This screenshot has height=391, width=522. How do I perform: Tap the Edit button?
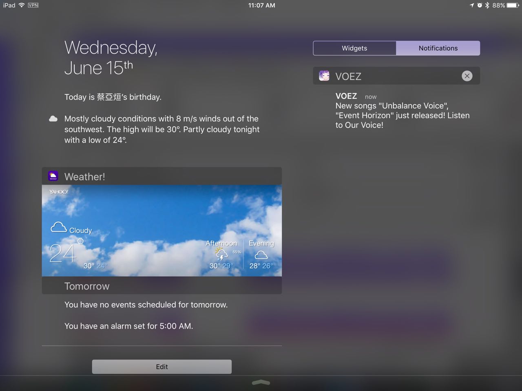click(x=162, y=367)
